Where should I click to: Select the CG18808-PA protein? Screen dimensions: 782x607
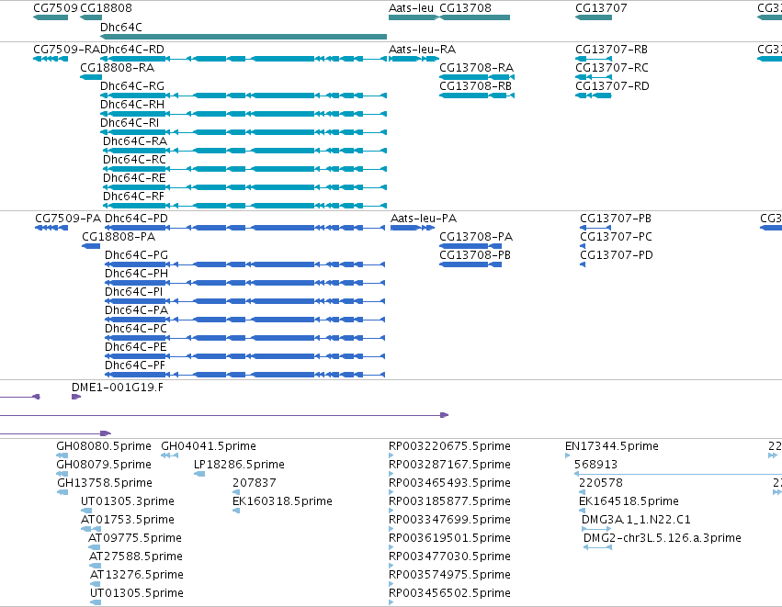point(91,246)
